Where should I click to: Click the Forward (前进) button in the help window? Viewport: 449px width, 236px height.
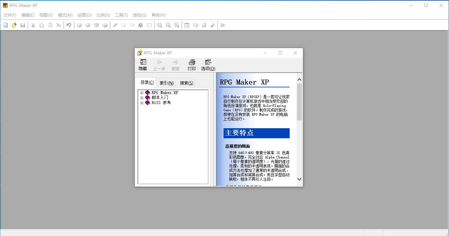tap(176, 65)
